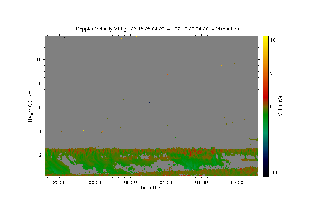The image size is (319, 212).
Task: Click the 23:30 time axis label
Action: click(x=59, y=182)
